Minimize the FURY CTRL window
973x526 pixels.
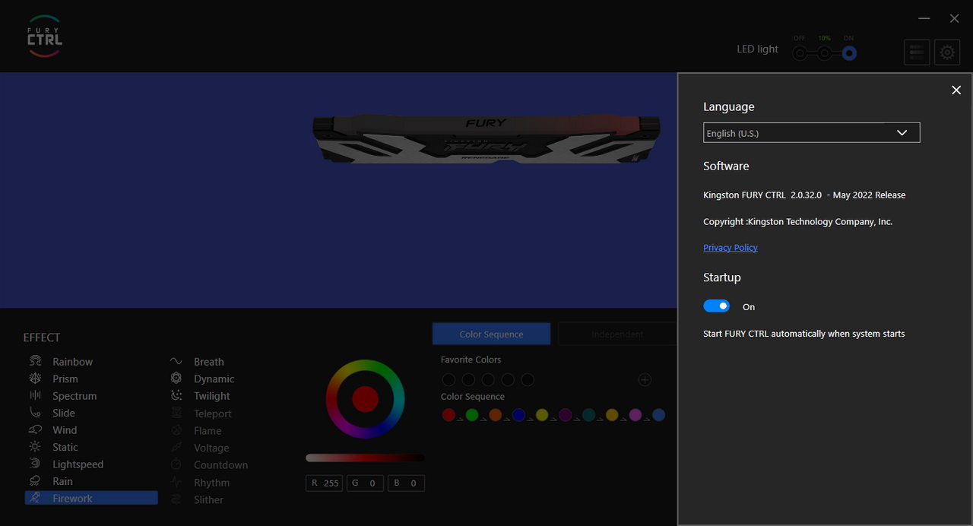[924, 18]
